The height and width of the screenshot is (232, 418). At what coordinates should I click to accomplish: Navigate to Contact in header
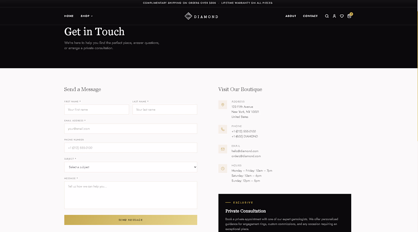pyautogui.click(x=310, y=16)
